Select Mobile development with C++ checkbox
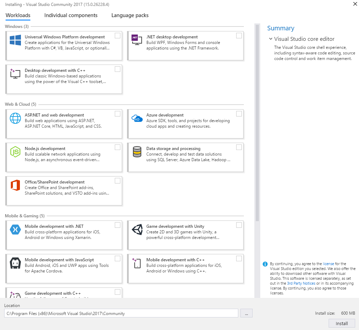The height and width of the screenshot is (330, 359). 239,258
